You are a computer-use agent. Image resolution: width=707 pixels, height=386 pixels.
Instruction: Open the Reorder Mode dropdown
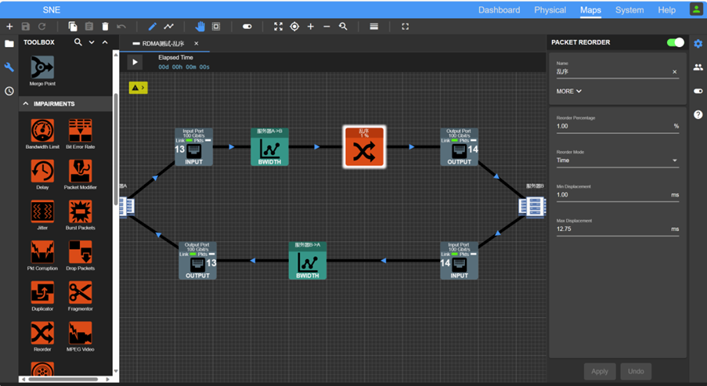coord(617,161)
